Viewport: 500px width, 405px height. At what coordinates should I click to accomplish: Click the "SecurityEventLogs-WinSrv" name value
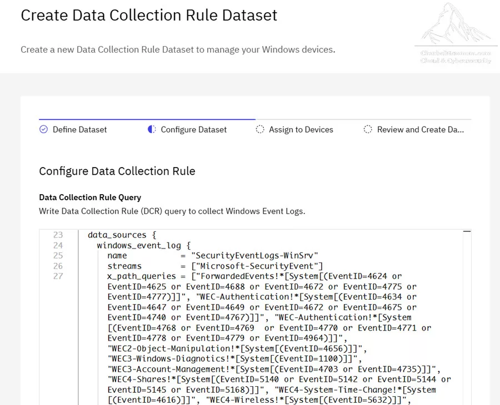click(254, 256)
